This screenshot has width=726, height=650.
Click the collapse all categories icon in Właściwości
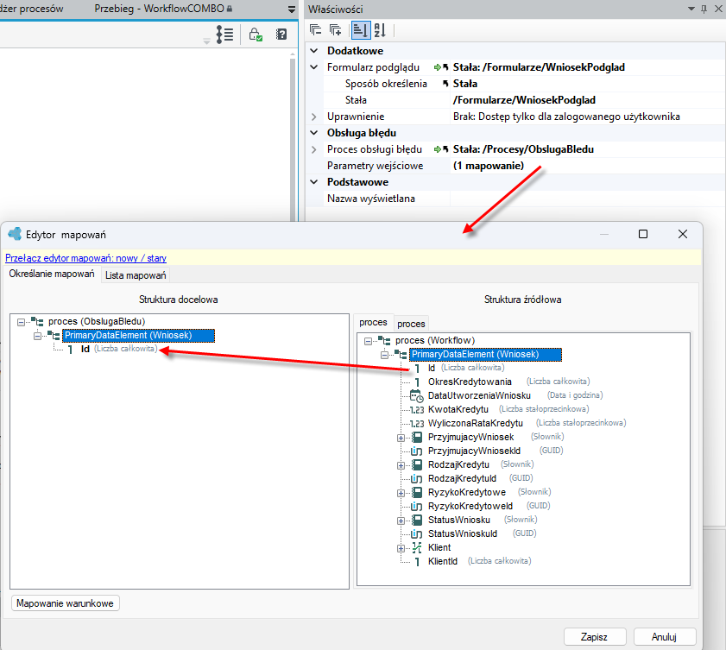point(315,30)
